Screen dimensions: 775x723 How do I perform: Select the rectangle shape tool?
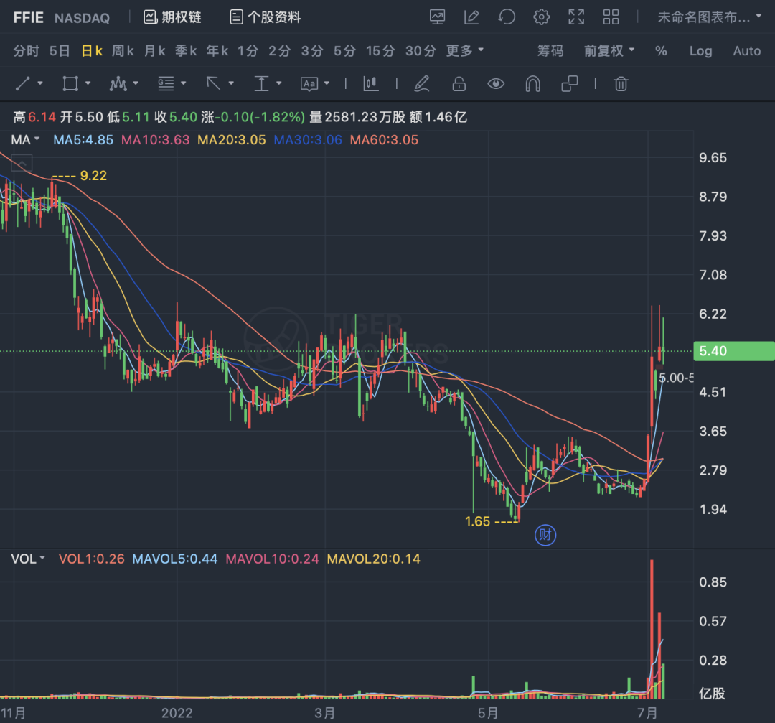tap(70, 83)
